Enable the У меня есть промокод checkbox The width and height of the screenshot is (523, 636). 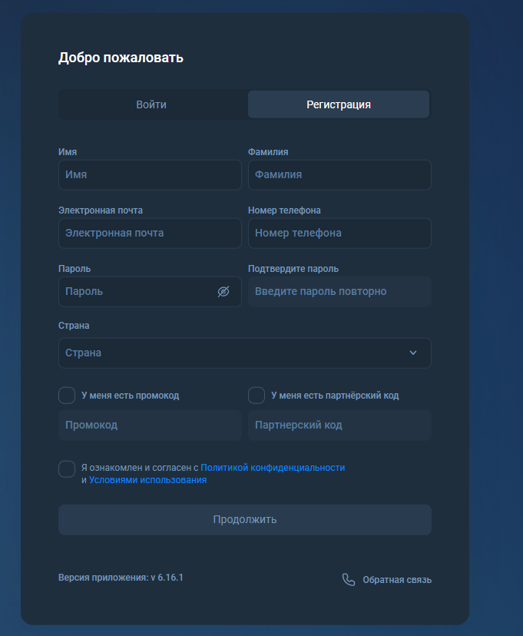pyautogui.click(x=67, y=396)
